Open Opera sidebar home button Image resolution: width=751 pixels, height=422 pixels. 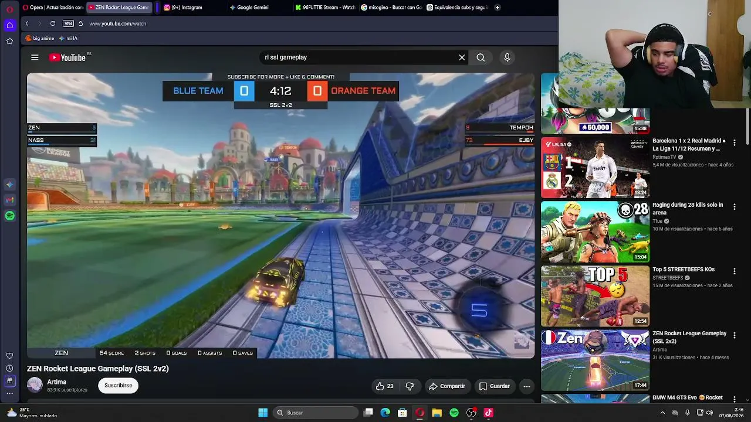click(x=9, y=25)
